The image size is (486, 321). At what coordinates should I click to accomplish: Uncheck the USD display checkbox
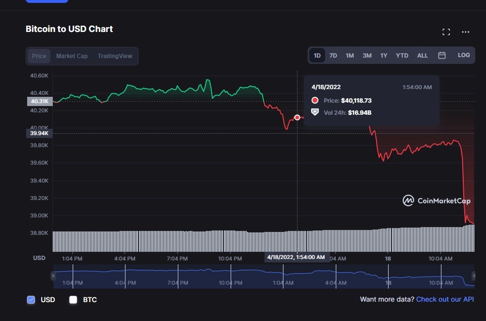[x=31, y=300]
